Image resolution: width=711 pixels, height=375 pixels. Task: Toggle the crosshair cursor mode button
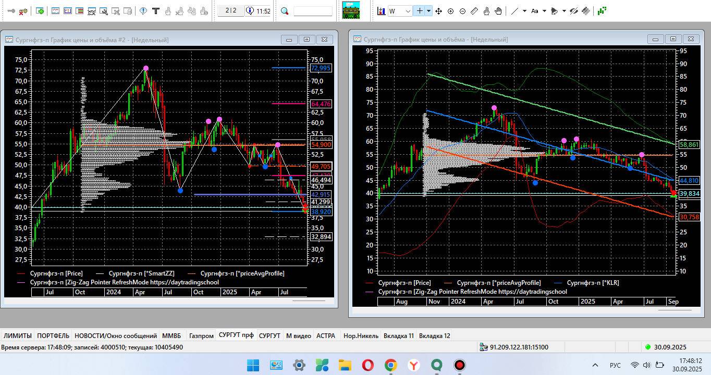pyautogui.click(x=419, y=11)
